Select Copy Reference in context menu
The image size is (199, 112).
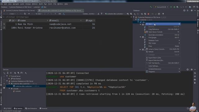coord(163,29)
